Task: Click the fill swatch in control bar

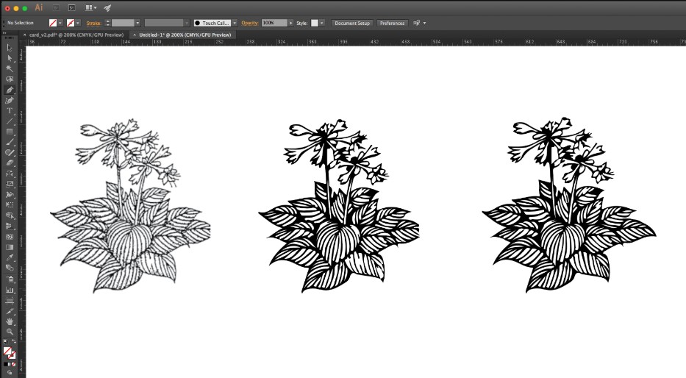Action: [53, 24]
